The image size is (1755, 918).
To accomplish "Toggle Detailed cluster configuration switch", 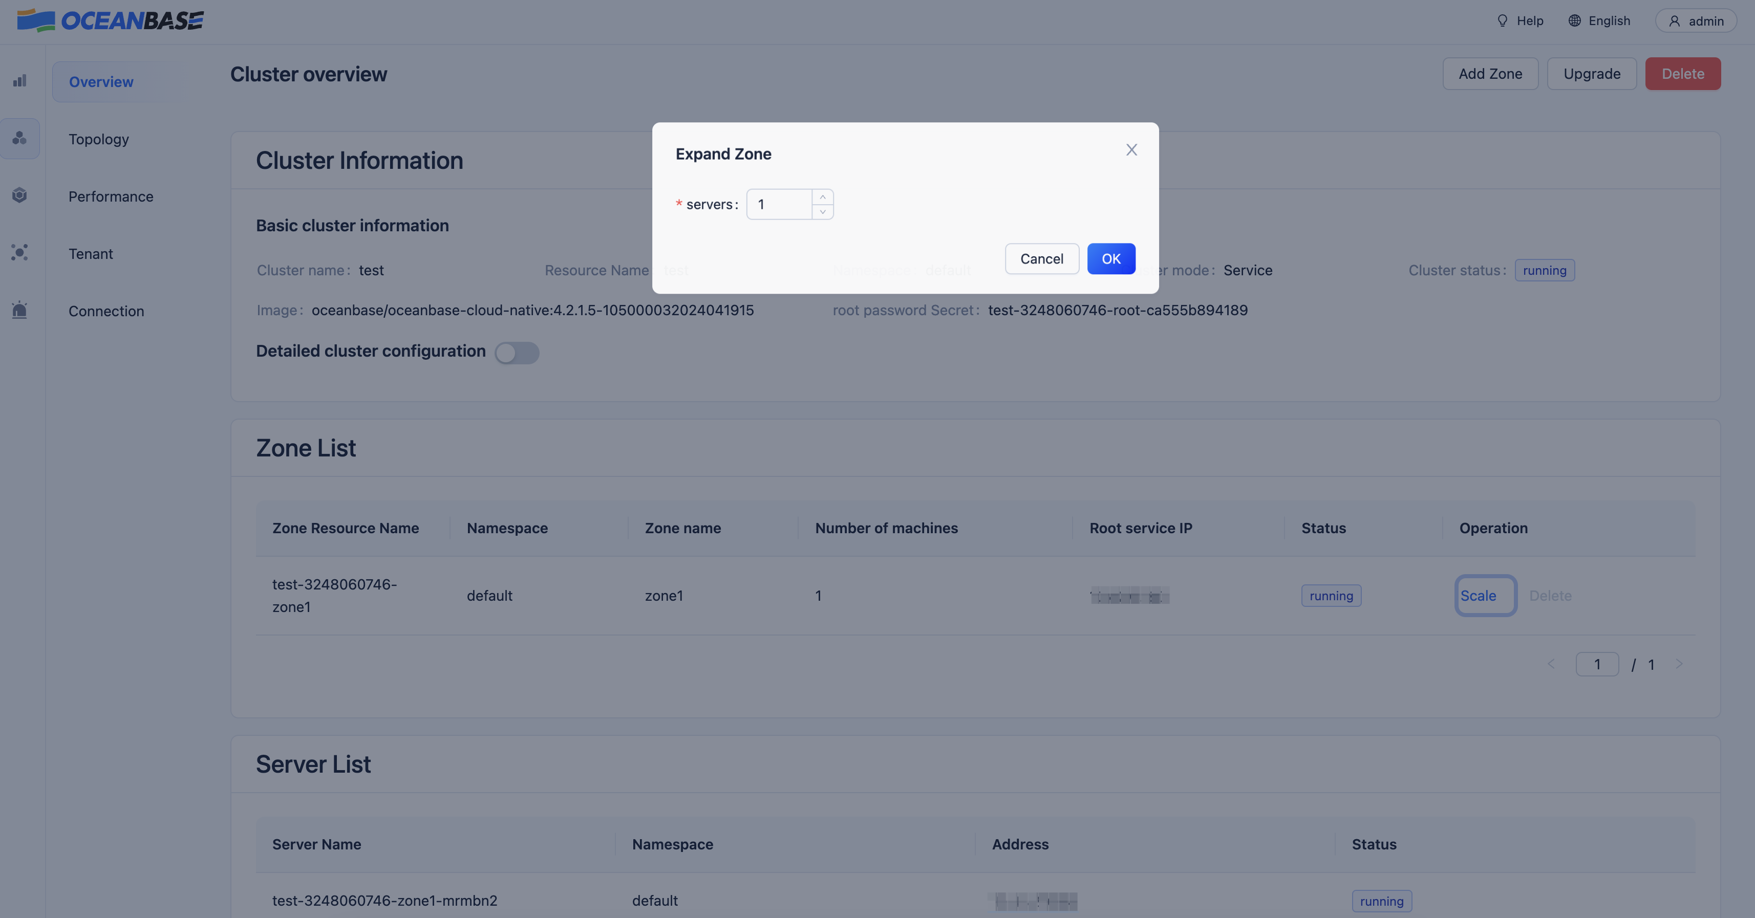I will (x=517, y=353).
